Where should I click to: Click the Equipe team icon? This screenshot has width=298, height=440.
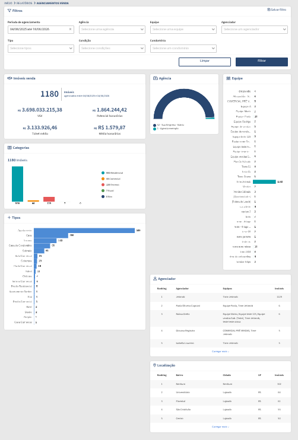click(x=229, y=78)
